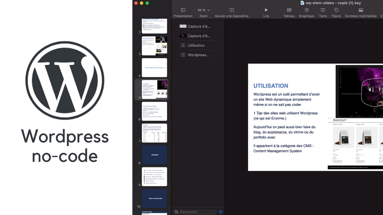Select the purple flower screenshot on slide

click(359, 91)
